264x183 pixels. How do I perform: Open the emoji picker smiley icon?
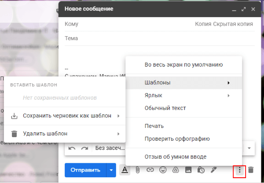(163, 170)
